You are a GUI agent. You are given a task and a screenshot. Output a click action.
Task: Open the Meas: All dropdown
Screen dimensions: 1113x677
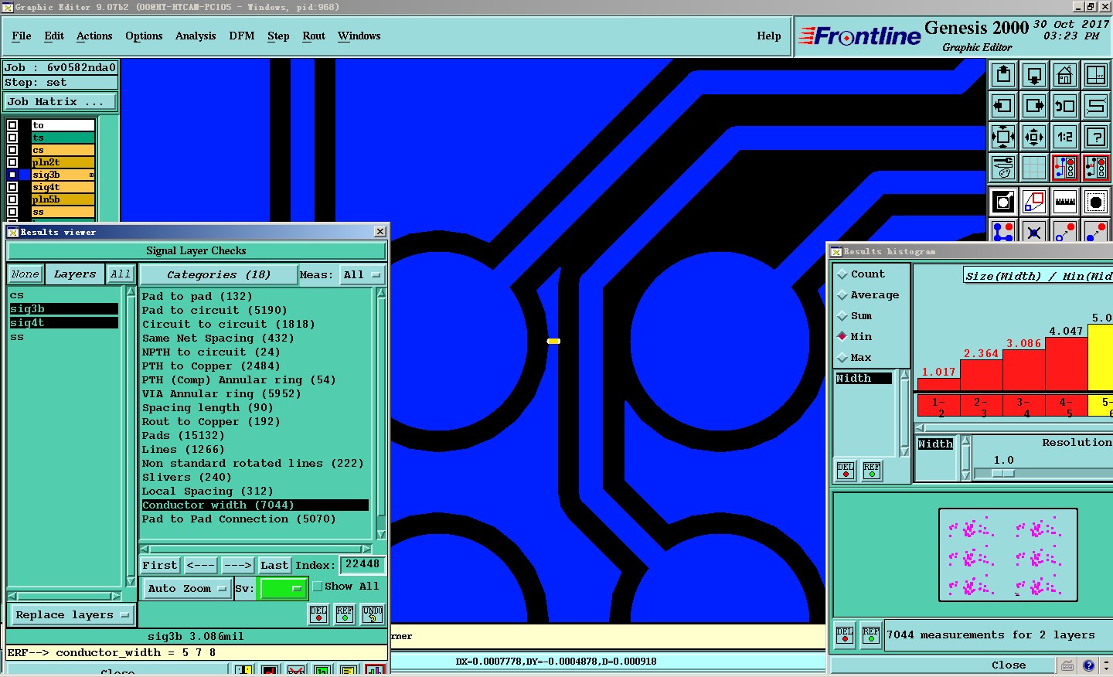[362, 275]
